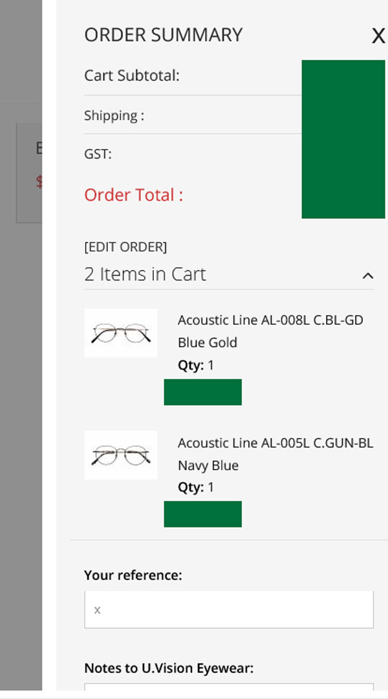Click the red Order Total label
The image size is (388, 699).
(133, 195)
